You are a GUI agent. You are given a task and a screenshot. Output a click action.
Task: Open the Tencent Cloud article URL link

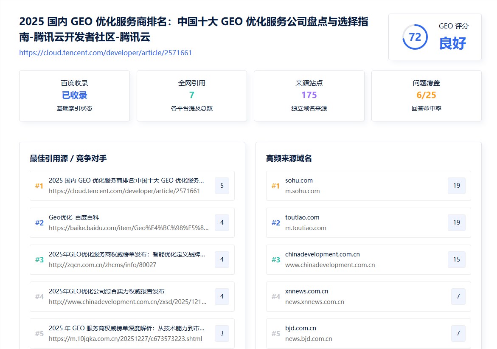[105, 53]
